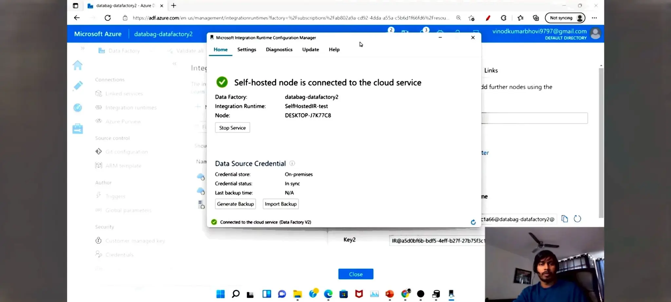Reload the page with browser refresh icon
Screen dimensions: 671x302
click(x=107, y=18)
